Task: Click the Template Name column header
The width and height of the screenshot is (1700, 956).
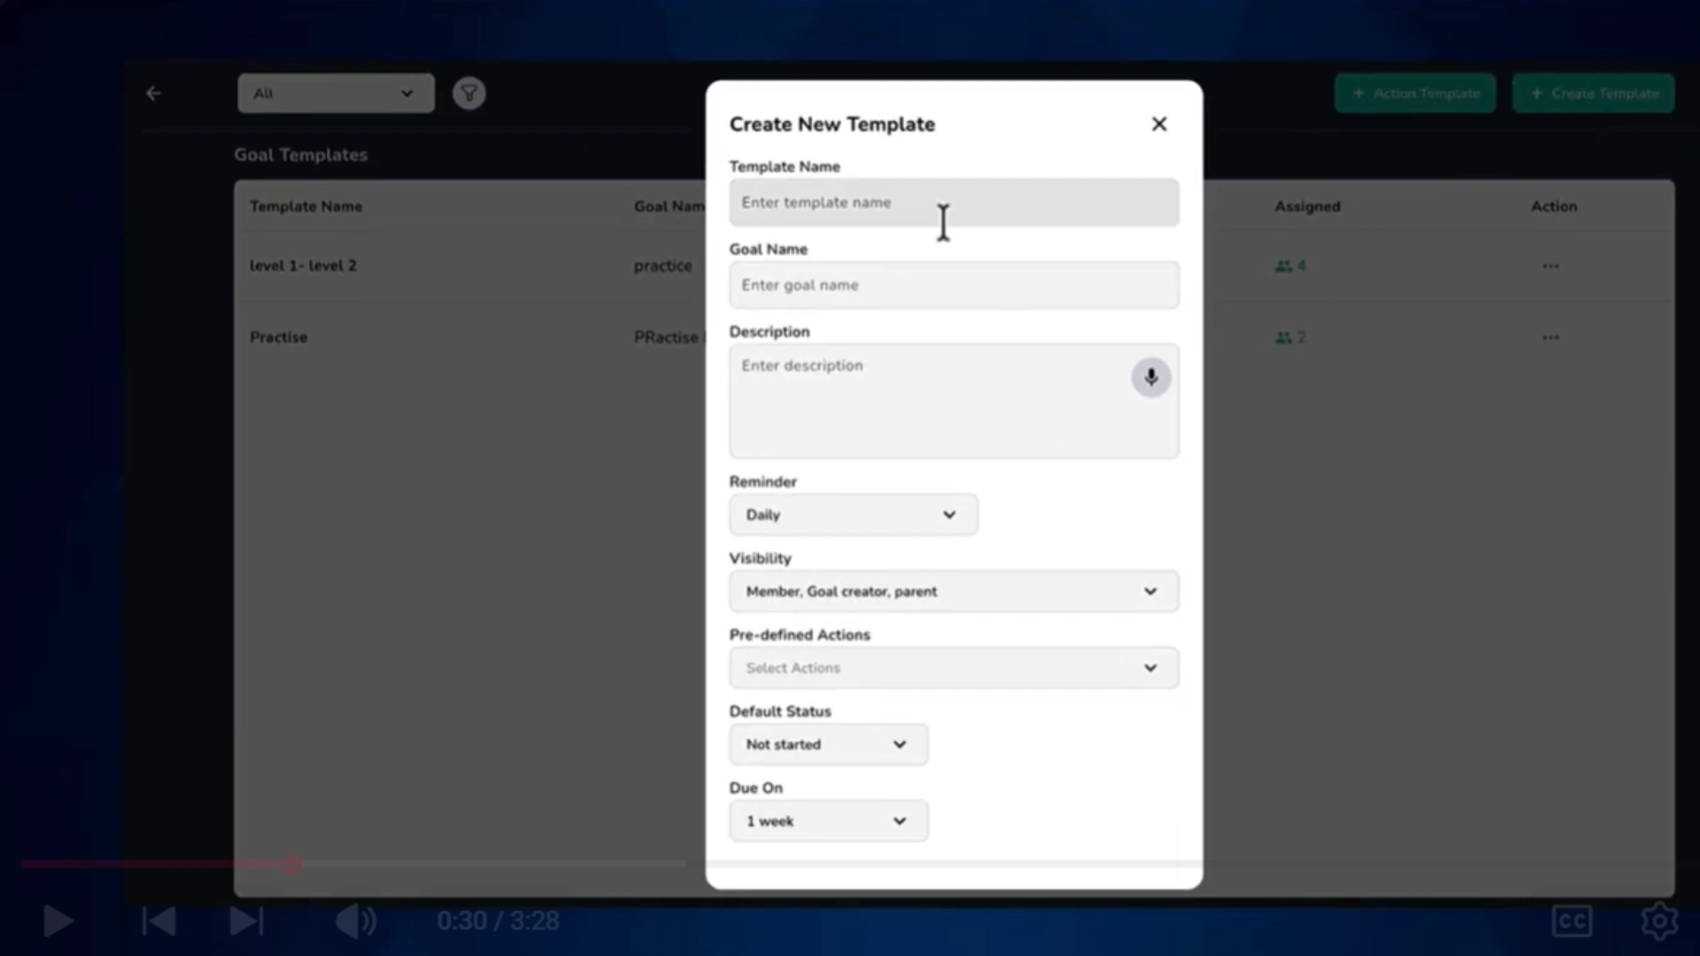Action: tap(305, 206)
